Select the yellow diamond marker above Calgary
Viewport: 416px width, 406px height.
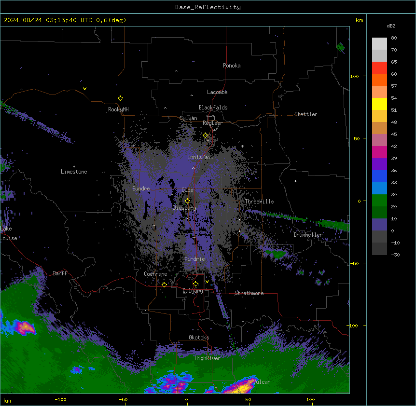point(196,284)
